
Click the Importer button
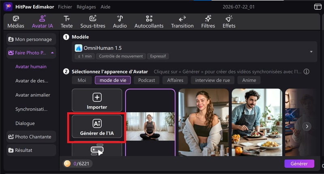click(x=97, y=100)
